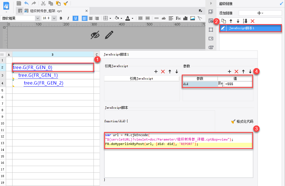Viewport: 285px width, 186px height.
Task: Select the JavaScript脚本1 list entry
Action: coord(251,28)
